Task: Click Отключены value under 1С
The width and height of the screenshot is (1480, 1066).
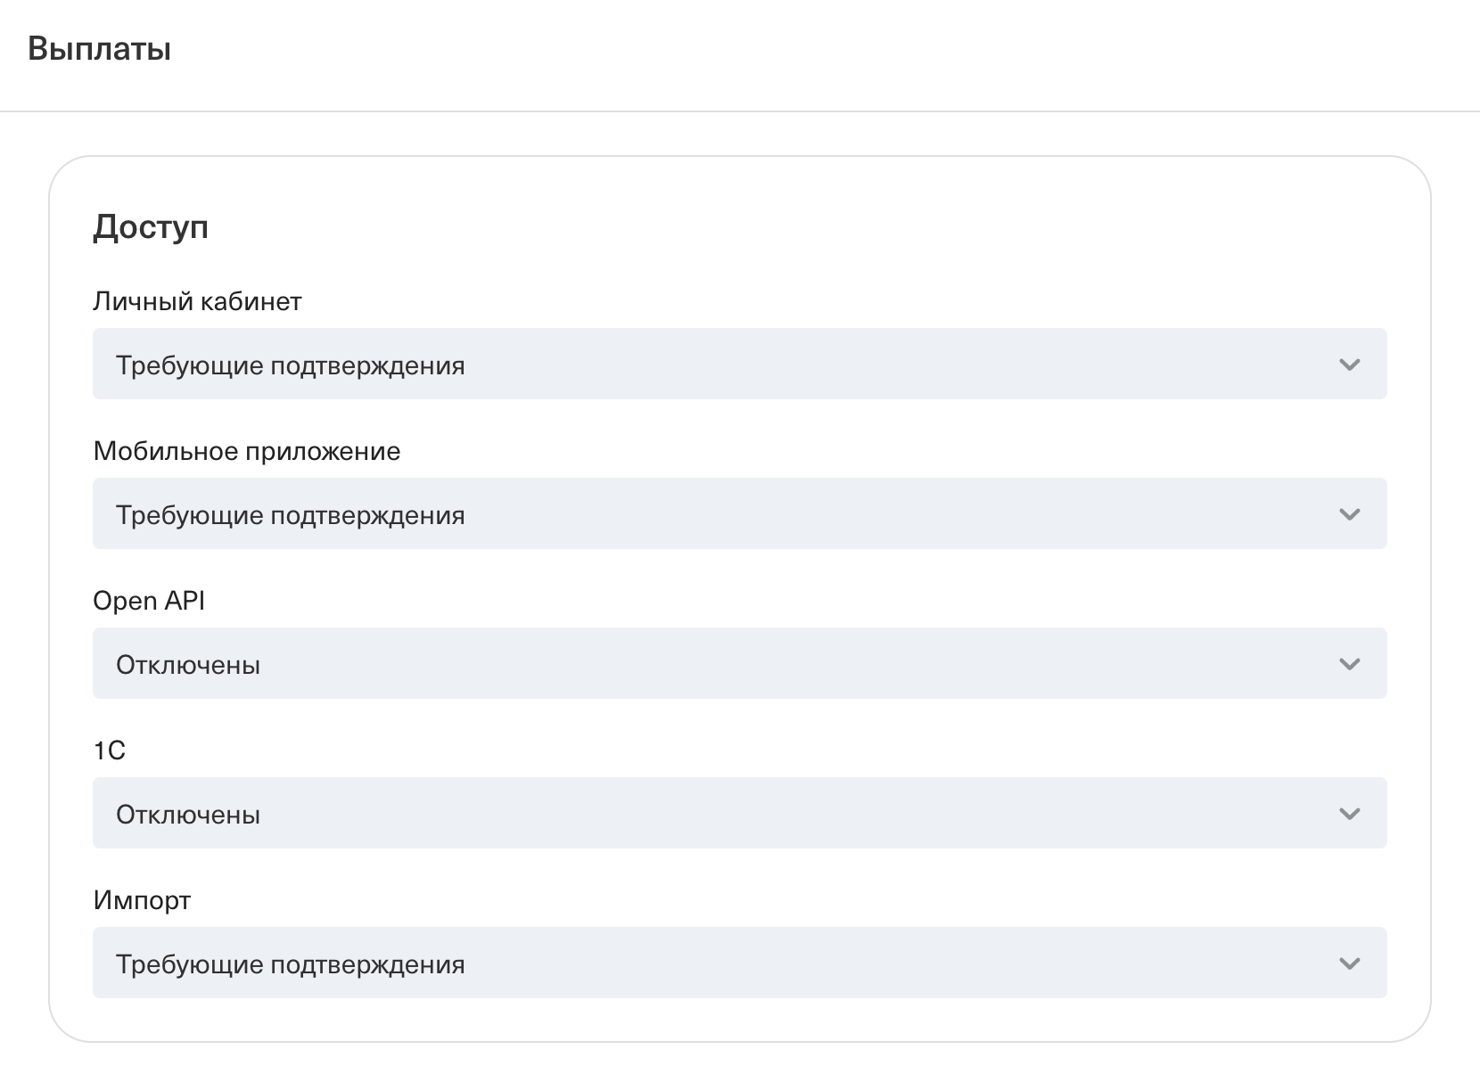Action: (x=188, y=815)
